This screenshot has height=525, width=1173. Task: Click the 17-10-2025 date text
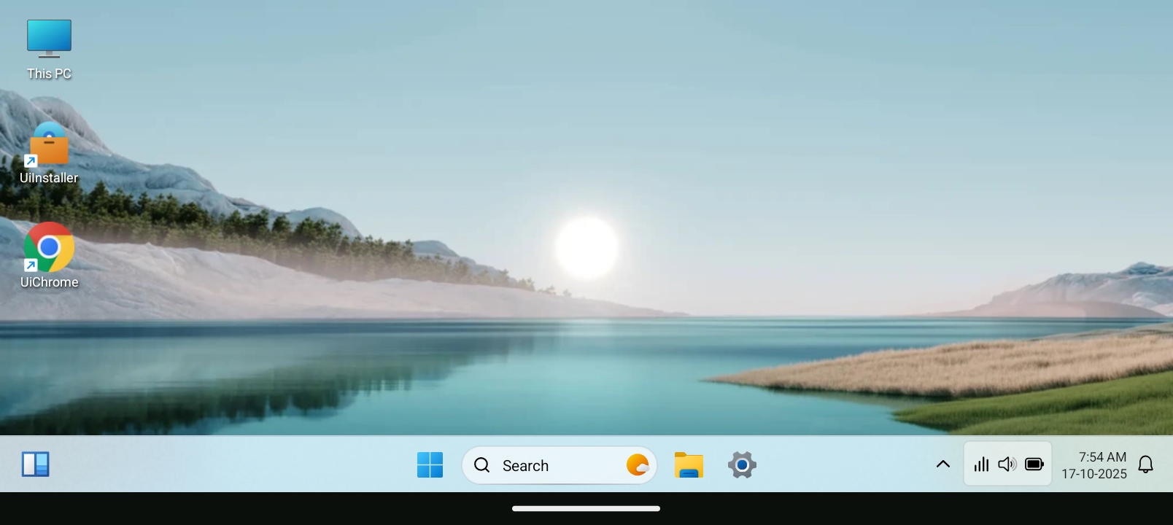point(1094,474)
